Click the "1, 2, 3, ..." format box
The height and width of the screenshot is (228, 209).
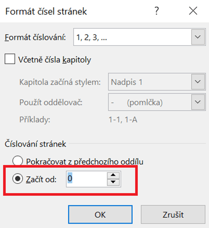coord(132,37)
